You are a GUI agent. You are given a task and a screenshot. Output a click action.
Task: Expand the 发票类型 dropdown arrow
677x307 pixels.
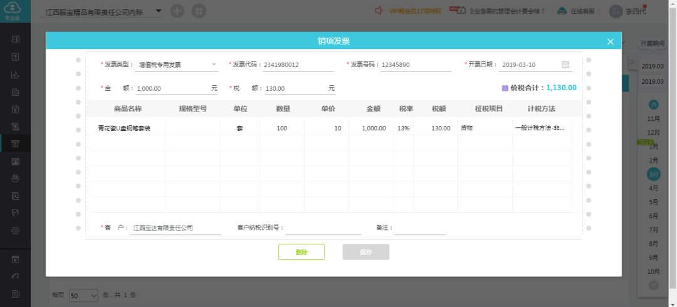214,65
